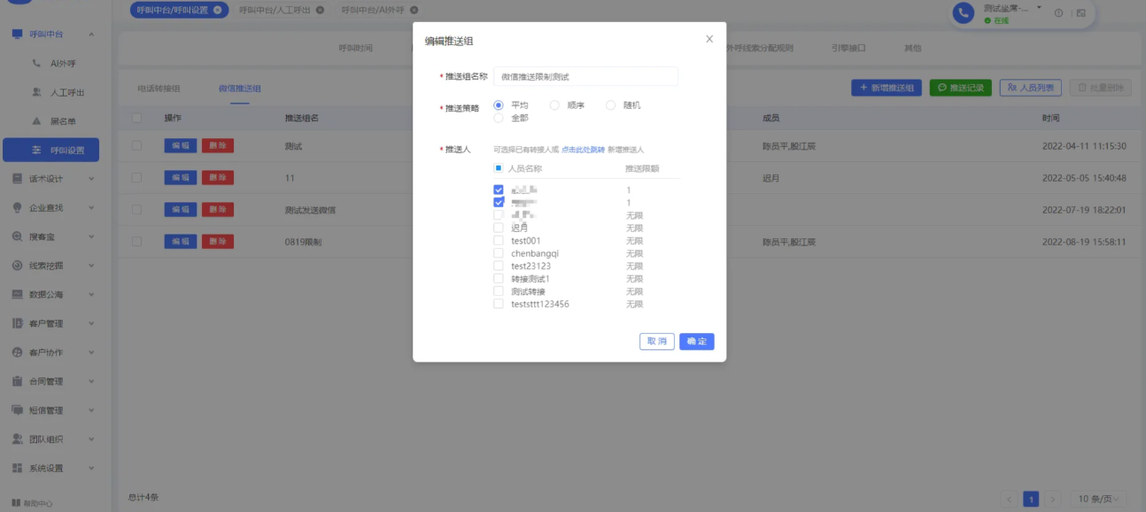The image size is (1146, 512).
Task: Click the 短信管理 message icon
Action: tap(17, 411)
